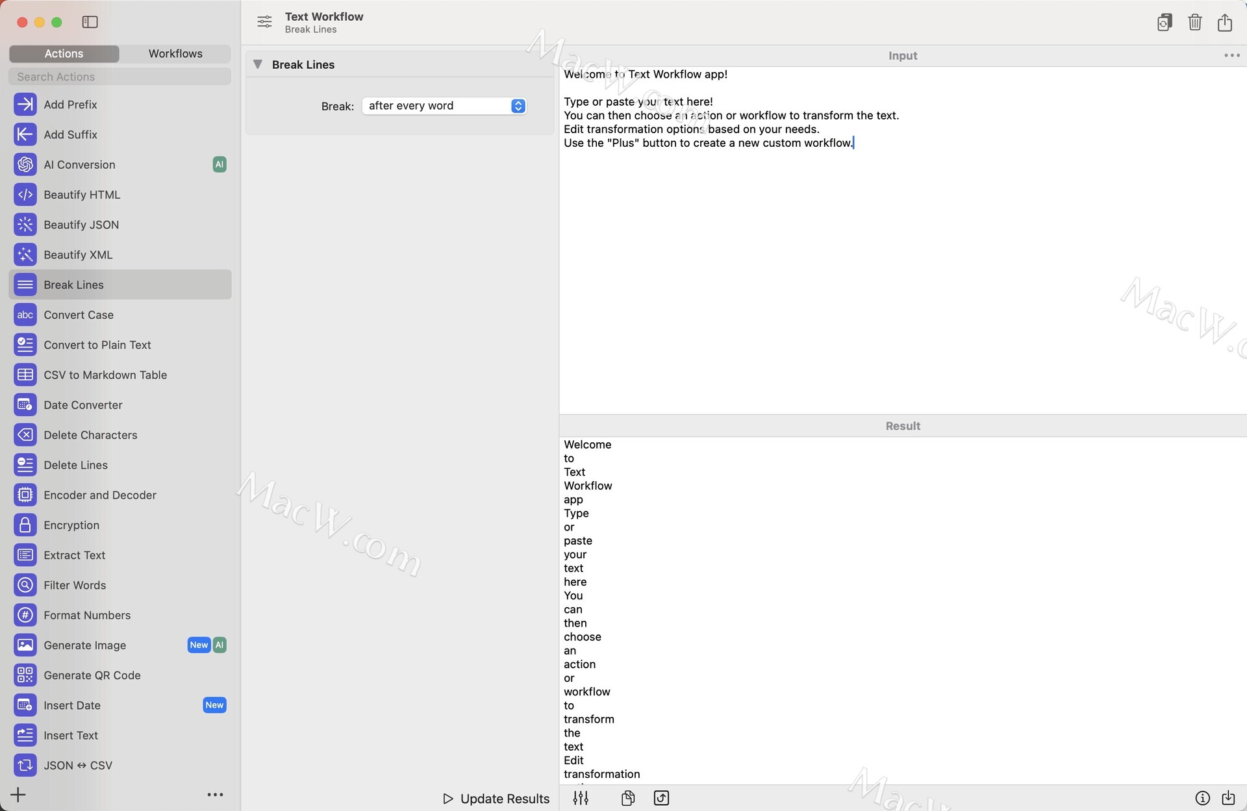Select the Beautify JSON action

pos(120,225)
